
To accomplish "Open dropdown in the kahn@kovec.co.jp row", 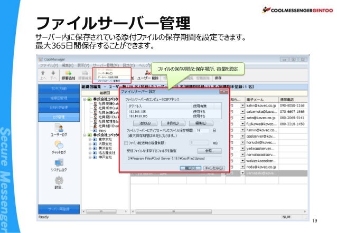I will tap(242, 105).
